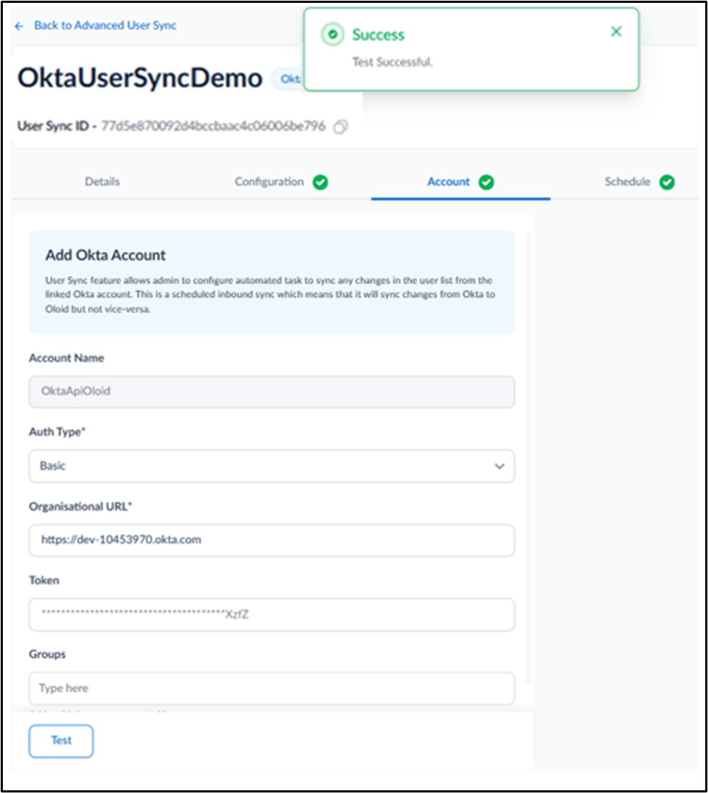Click into the Token field
Viewport: 708px width, 793px height.
click(271, 614)
